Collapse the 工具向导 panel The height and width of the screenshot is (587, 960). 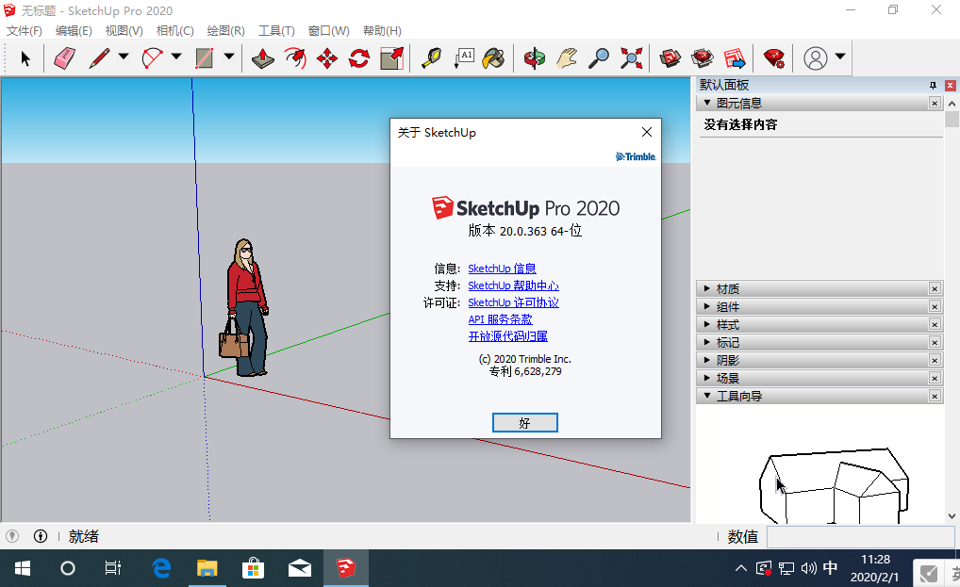pyautogui.click(x=707, y=396)
